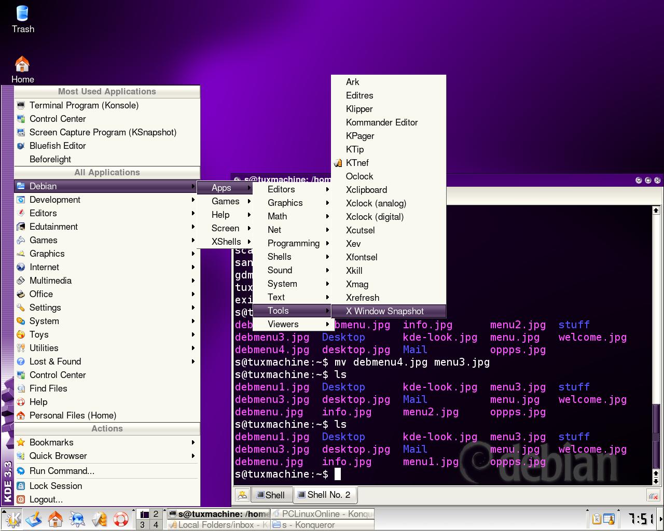Image resolution: width=664 pixels, height=531 pixels.
Task: Click the Internet globe menu icon
Action: pos(21,267)
